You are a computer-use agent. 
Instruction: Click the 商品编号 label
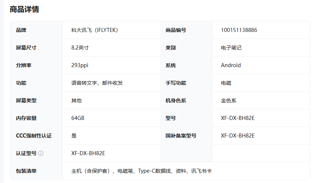(x=176, y=30)
